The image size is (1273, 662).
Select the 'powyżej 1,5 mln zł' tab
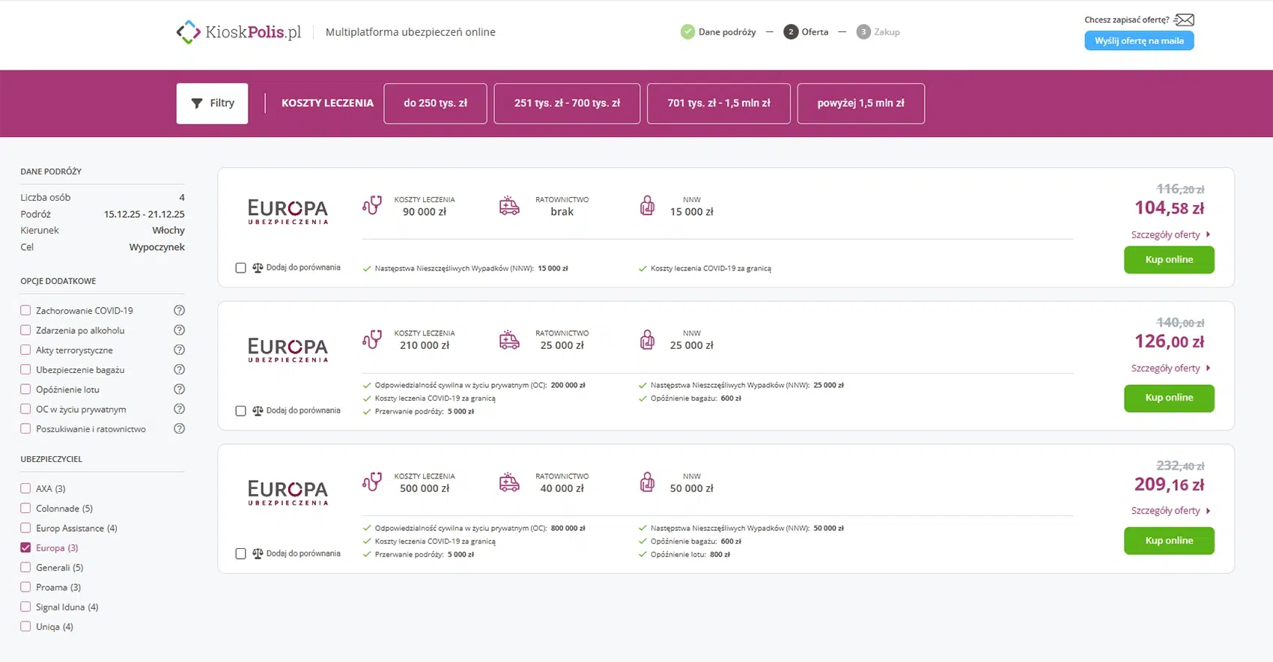[x=860, y=103]
